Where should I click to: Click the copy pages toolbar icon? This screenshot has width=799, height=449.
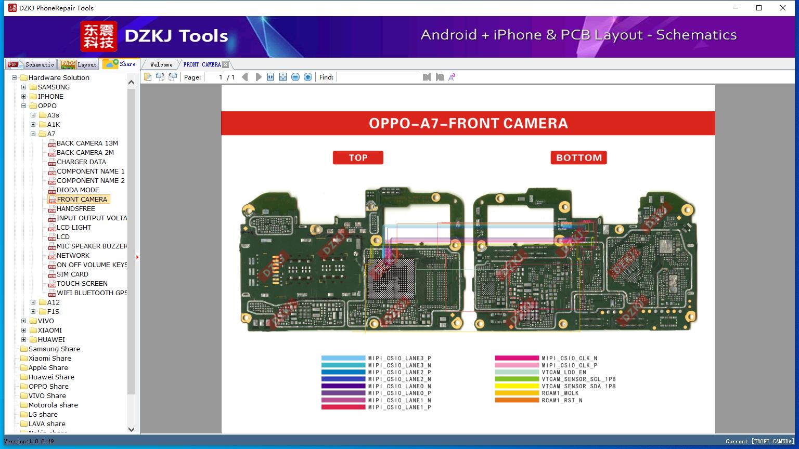point(148,77)
